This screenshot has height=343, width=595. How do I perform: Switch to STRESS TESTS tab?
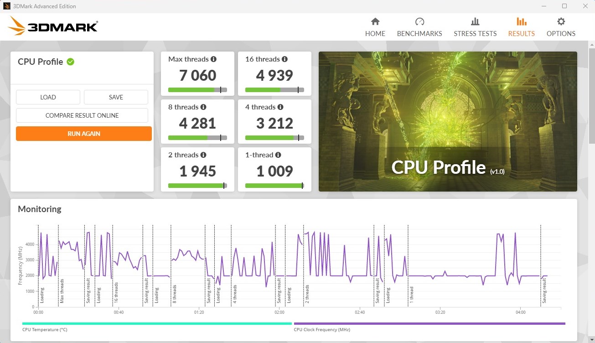click(x=475, y=34)
